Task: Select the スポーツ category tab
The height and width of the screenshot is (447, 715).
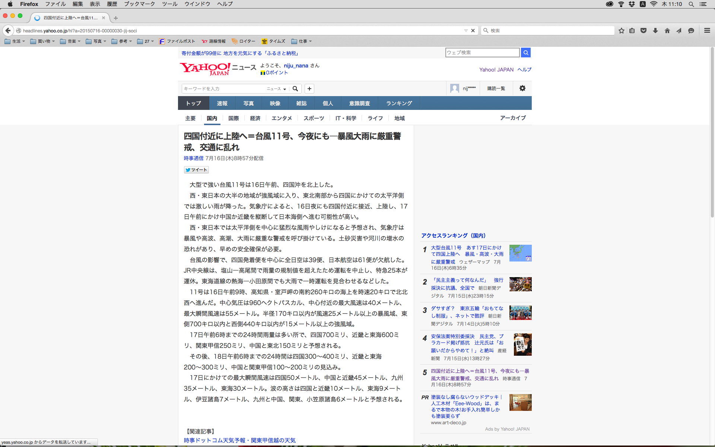Action: pos(314,118)
